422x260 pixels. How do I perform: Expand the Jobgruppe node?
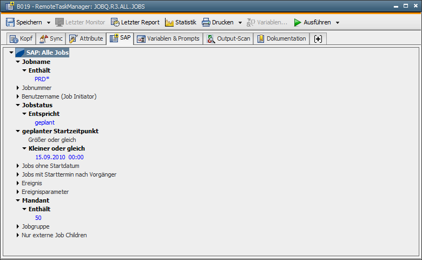click(18, 226)
